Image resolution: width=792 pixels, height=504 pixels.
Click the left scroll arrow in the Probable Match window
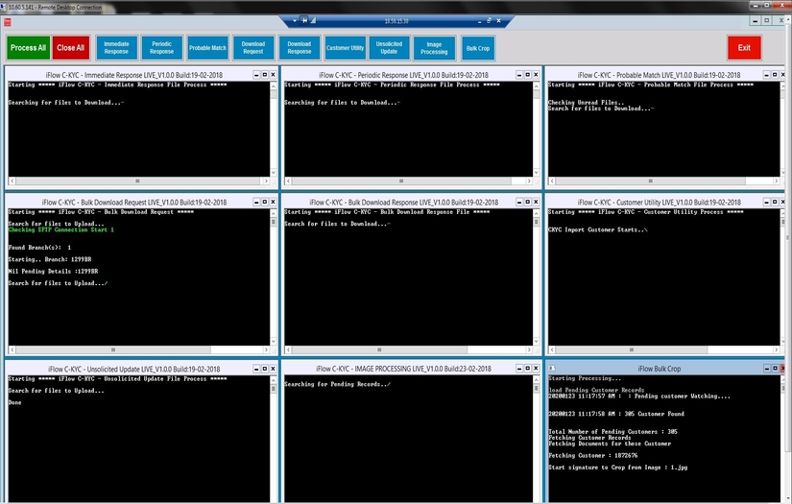552,180
